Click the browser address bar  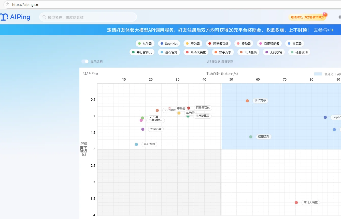76,4
